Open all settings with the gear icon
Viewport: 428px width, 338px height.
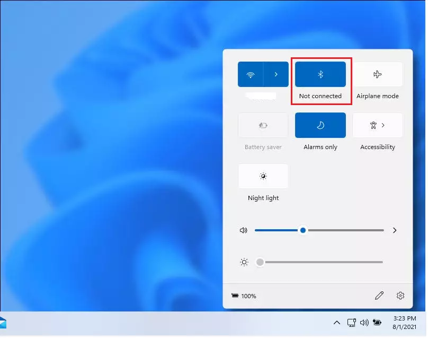pos(400,296)
